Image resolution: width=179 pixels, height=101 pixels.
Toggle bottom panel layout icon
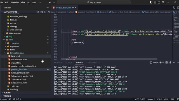pyautogui.click(x=155, y=2)
